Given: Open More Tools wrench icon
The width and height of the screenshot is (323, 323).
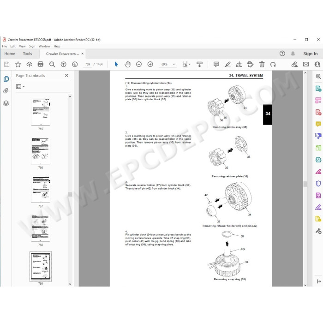Looking at the screenshot, I should coord(318,231).
